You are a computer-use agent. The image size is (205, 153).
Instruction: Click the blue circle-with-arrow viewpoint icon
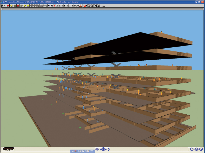coord(196,149)
